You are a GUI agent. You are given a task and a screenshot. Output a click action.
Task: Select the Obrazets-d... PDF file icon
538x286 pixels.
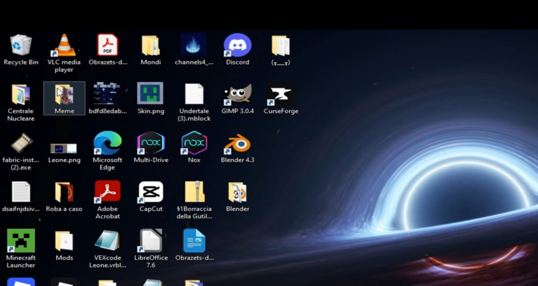[x=107, y=45]
